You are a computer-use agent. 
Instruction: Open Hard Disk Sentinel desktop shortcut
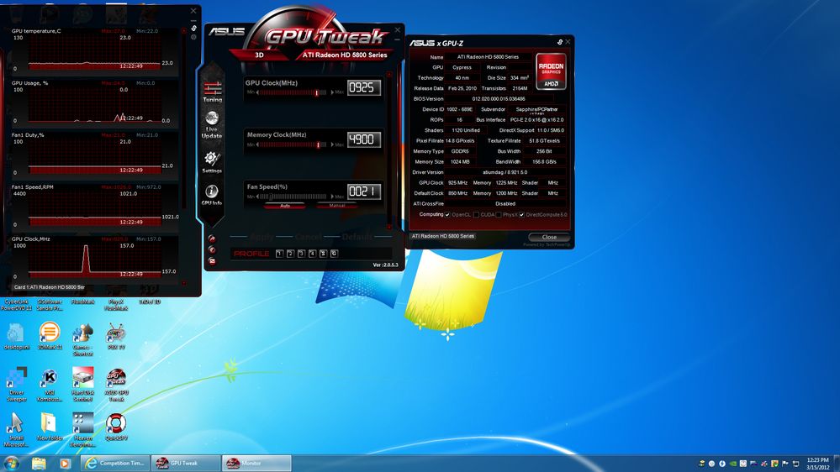(82, 385)
